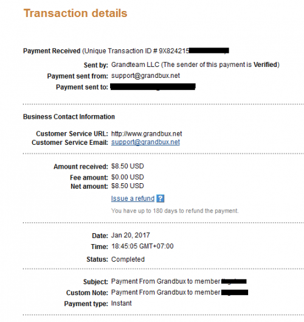The width and height of the screenshot is (304, 322).
Task: Click the Verified sender status word
Action: (266, 65)
